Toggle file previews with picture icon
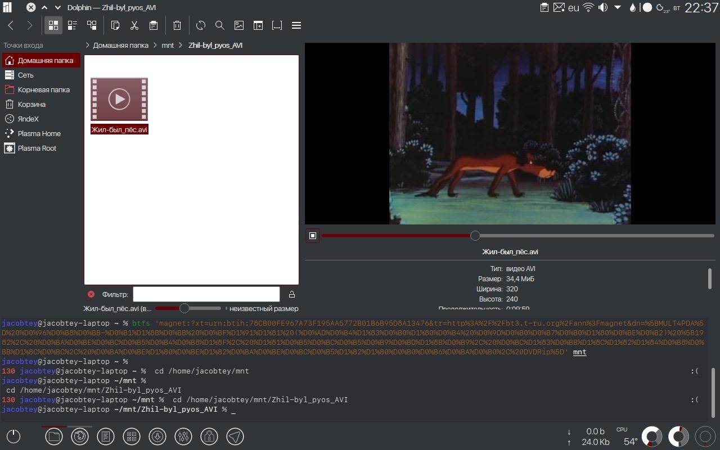Screen dimensions: 720x450 point(239,25)
